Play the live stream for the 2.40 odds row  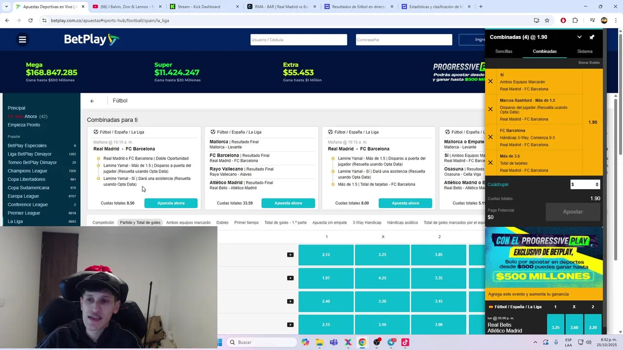(290, 301)
